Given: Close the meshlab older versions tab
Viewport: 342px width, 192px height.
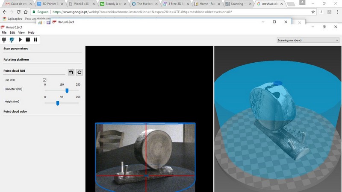Looking at the screenshot, I should point(282,4).
